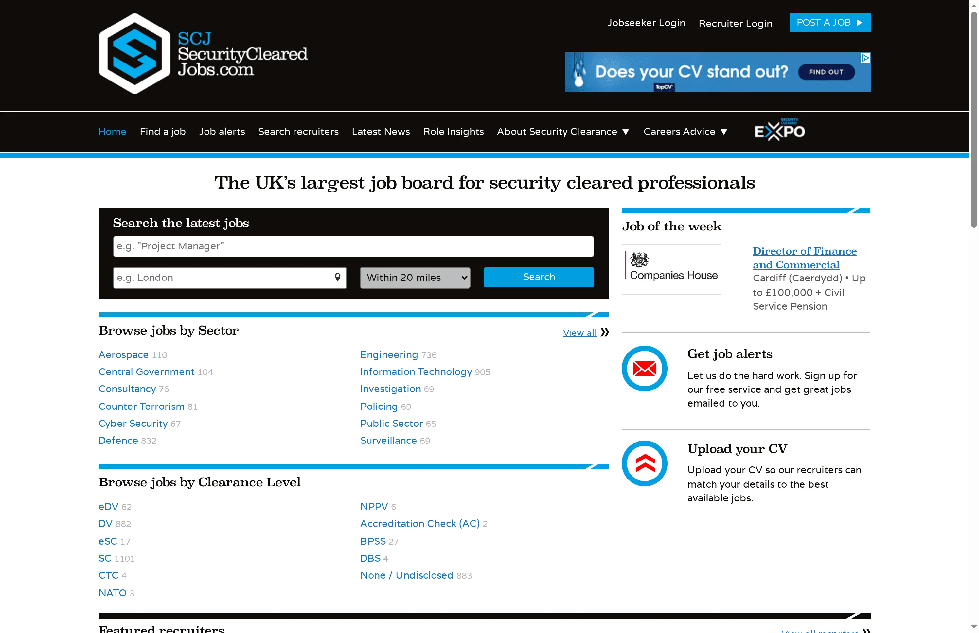Open the Find a job page
Viewport: 979px width, 633px height.
(x=163, y=132)
